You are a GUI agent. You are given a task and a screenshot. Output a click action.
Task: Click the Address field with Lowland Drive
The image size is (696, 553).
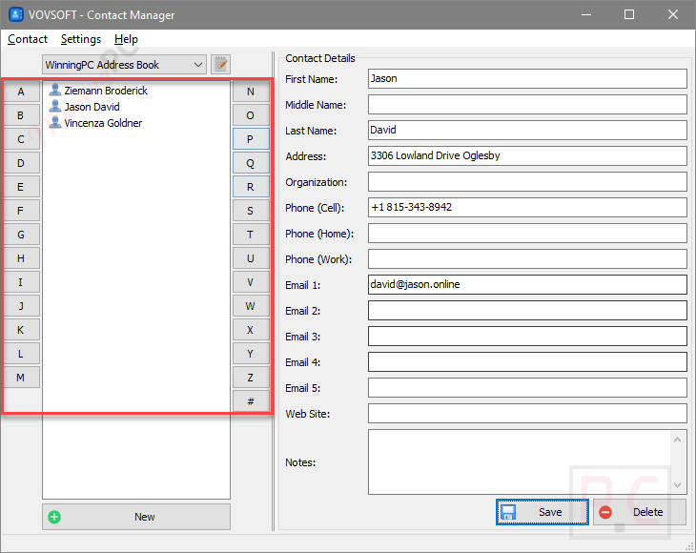[x=527, y=156]
